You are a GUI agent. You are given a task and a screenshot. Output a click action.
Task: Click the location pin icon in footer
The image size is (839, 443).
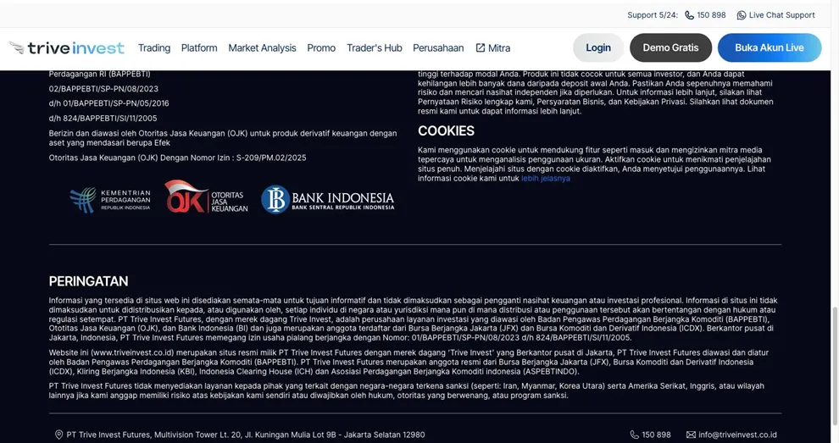tap(58, 435)
